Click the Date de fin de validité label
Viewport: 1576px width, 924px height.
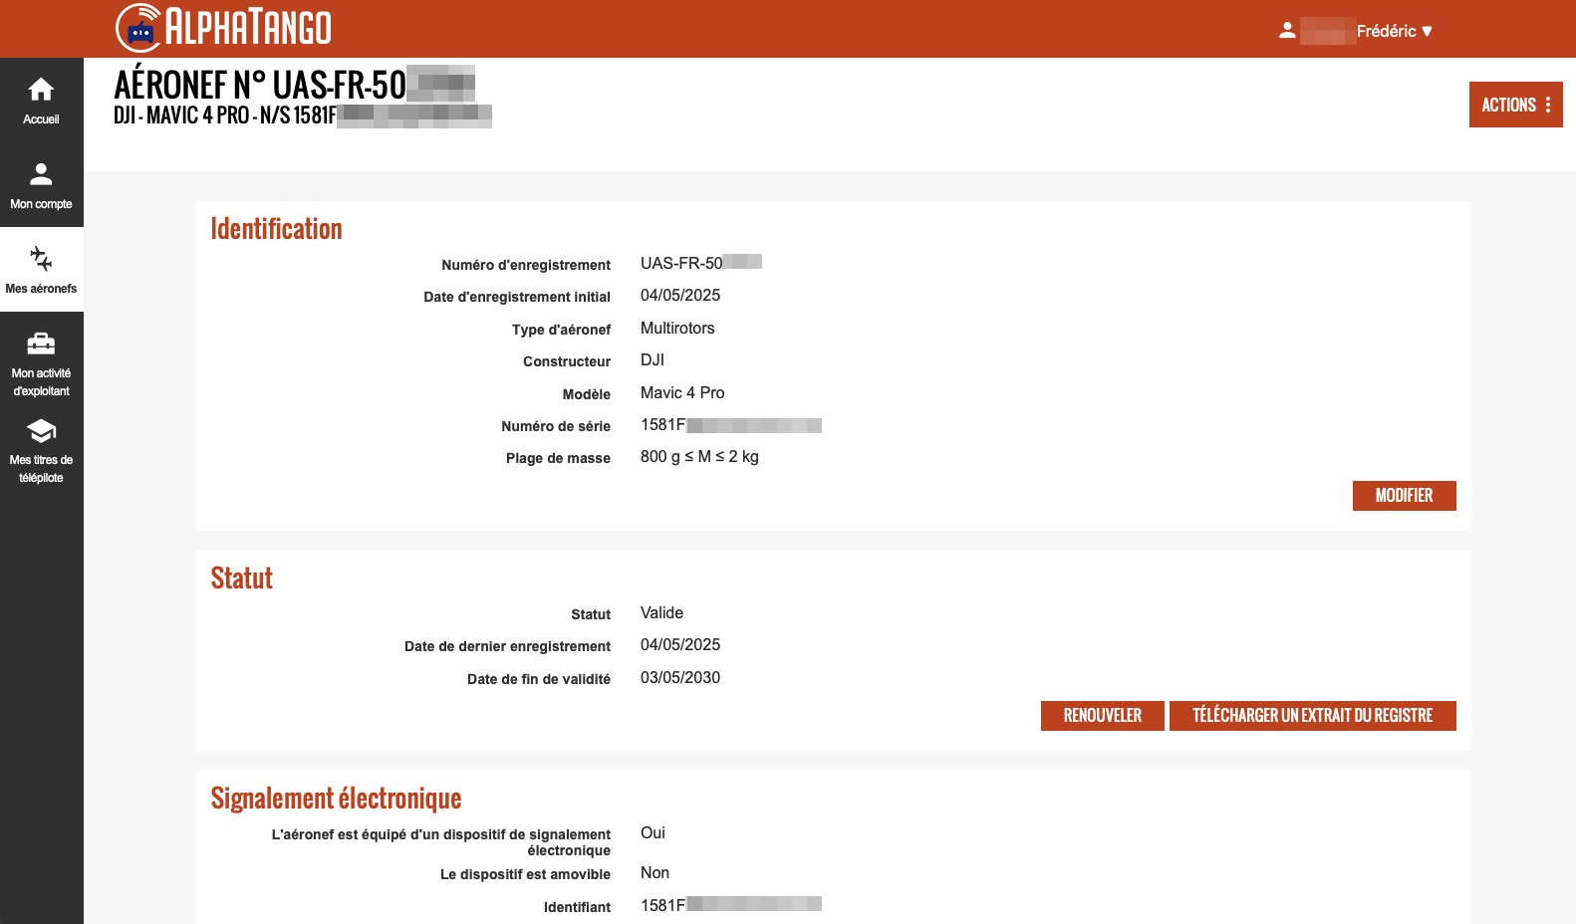pyautogui.click(x=539, y=679)
